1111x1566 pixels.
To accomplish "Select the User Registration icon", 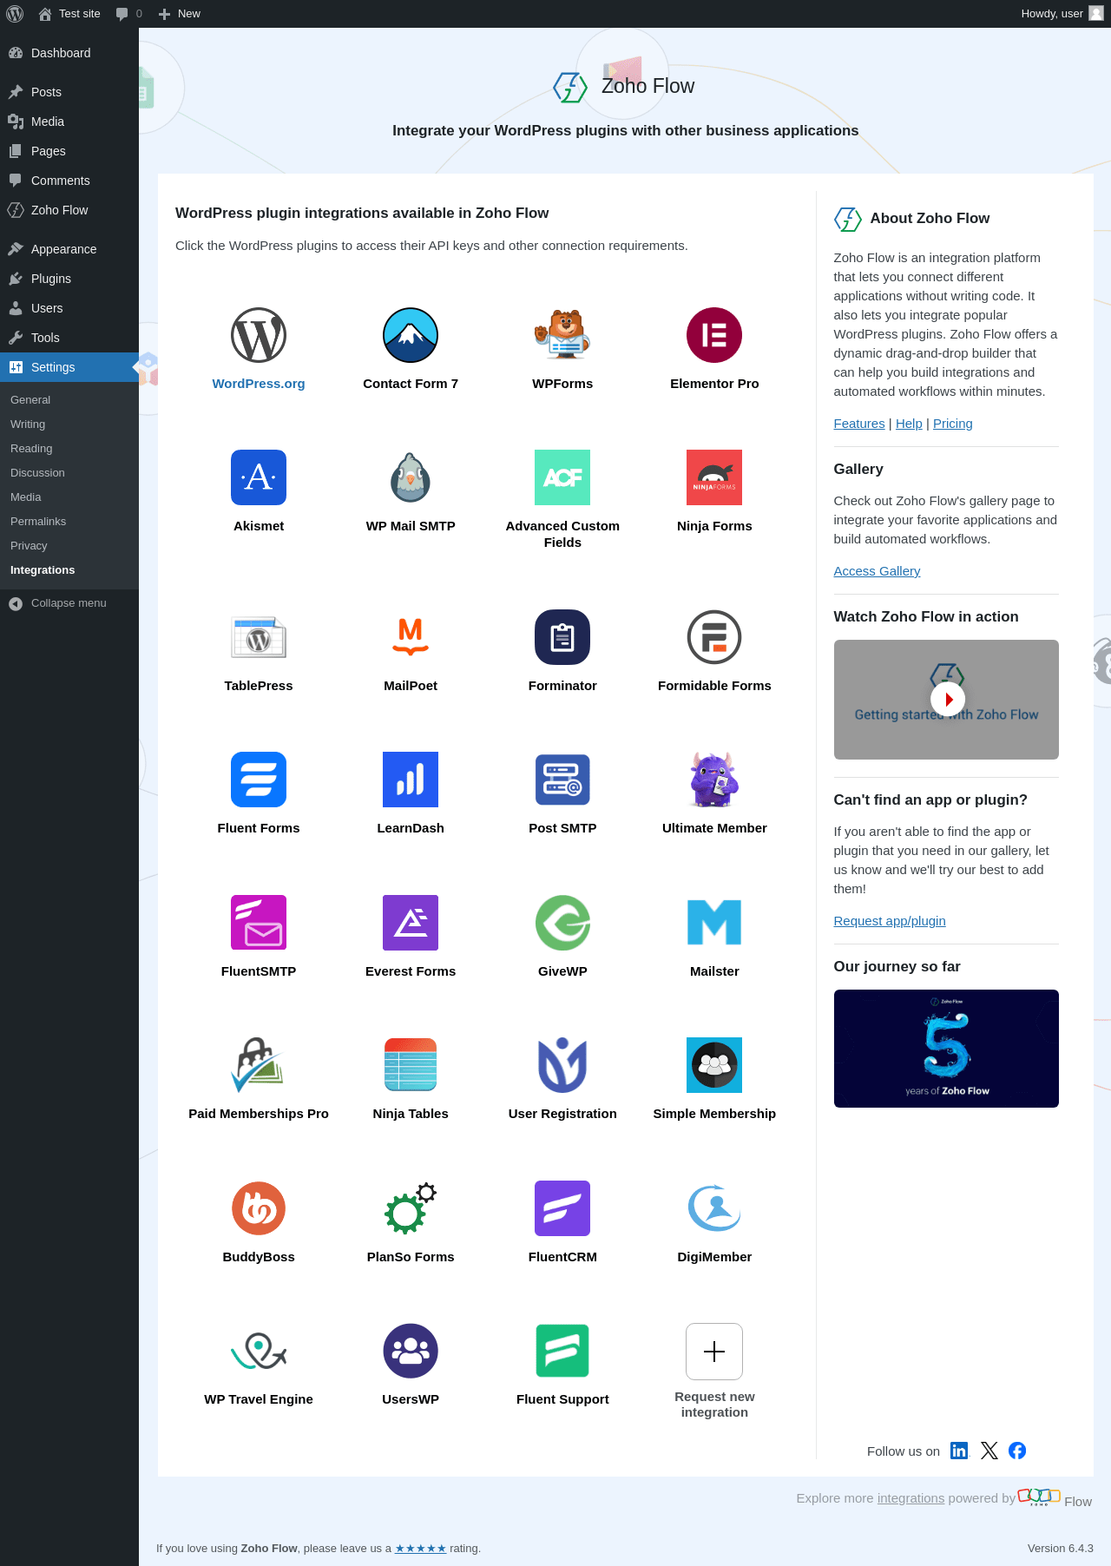I will point(562,1065).
